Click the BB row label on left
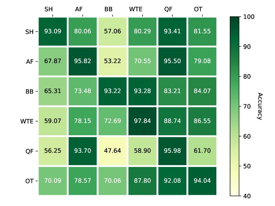 click(x=29, y=92)
